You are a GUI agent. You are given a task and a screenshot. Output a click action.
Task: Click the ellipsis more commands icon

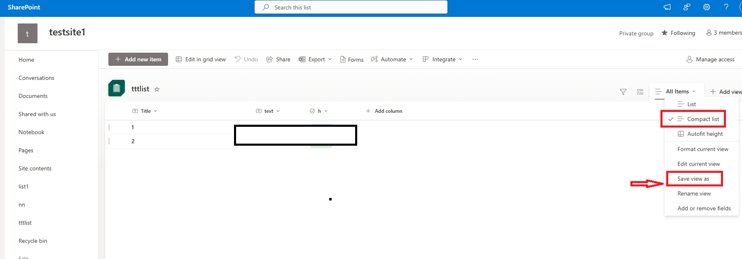point(475,59)
